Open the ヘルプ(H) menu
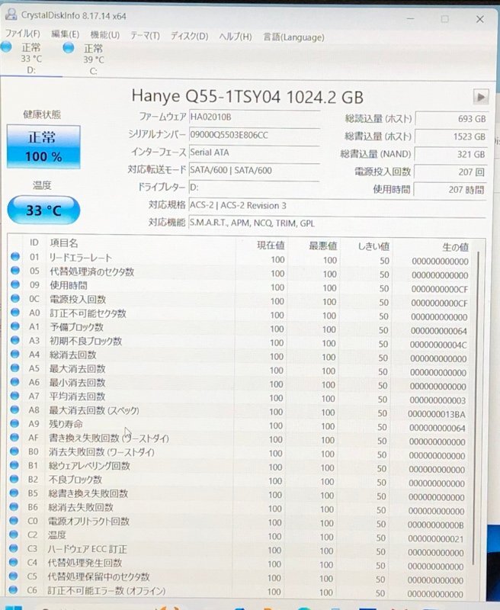Viewport: 500px width, 610px height. click(236, 37)
